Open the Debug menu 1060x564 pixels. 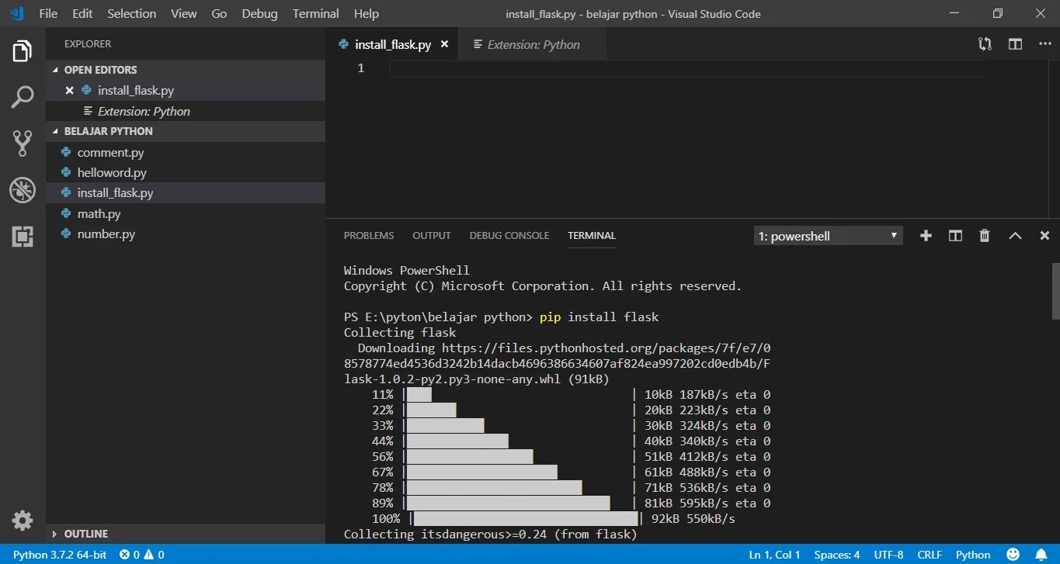click(259, 13)
